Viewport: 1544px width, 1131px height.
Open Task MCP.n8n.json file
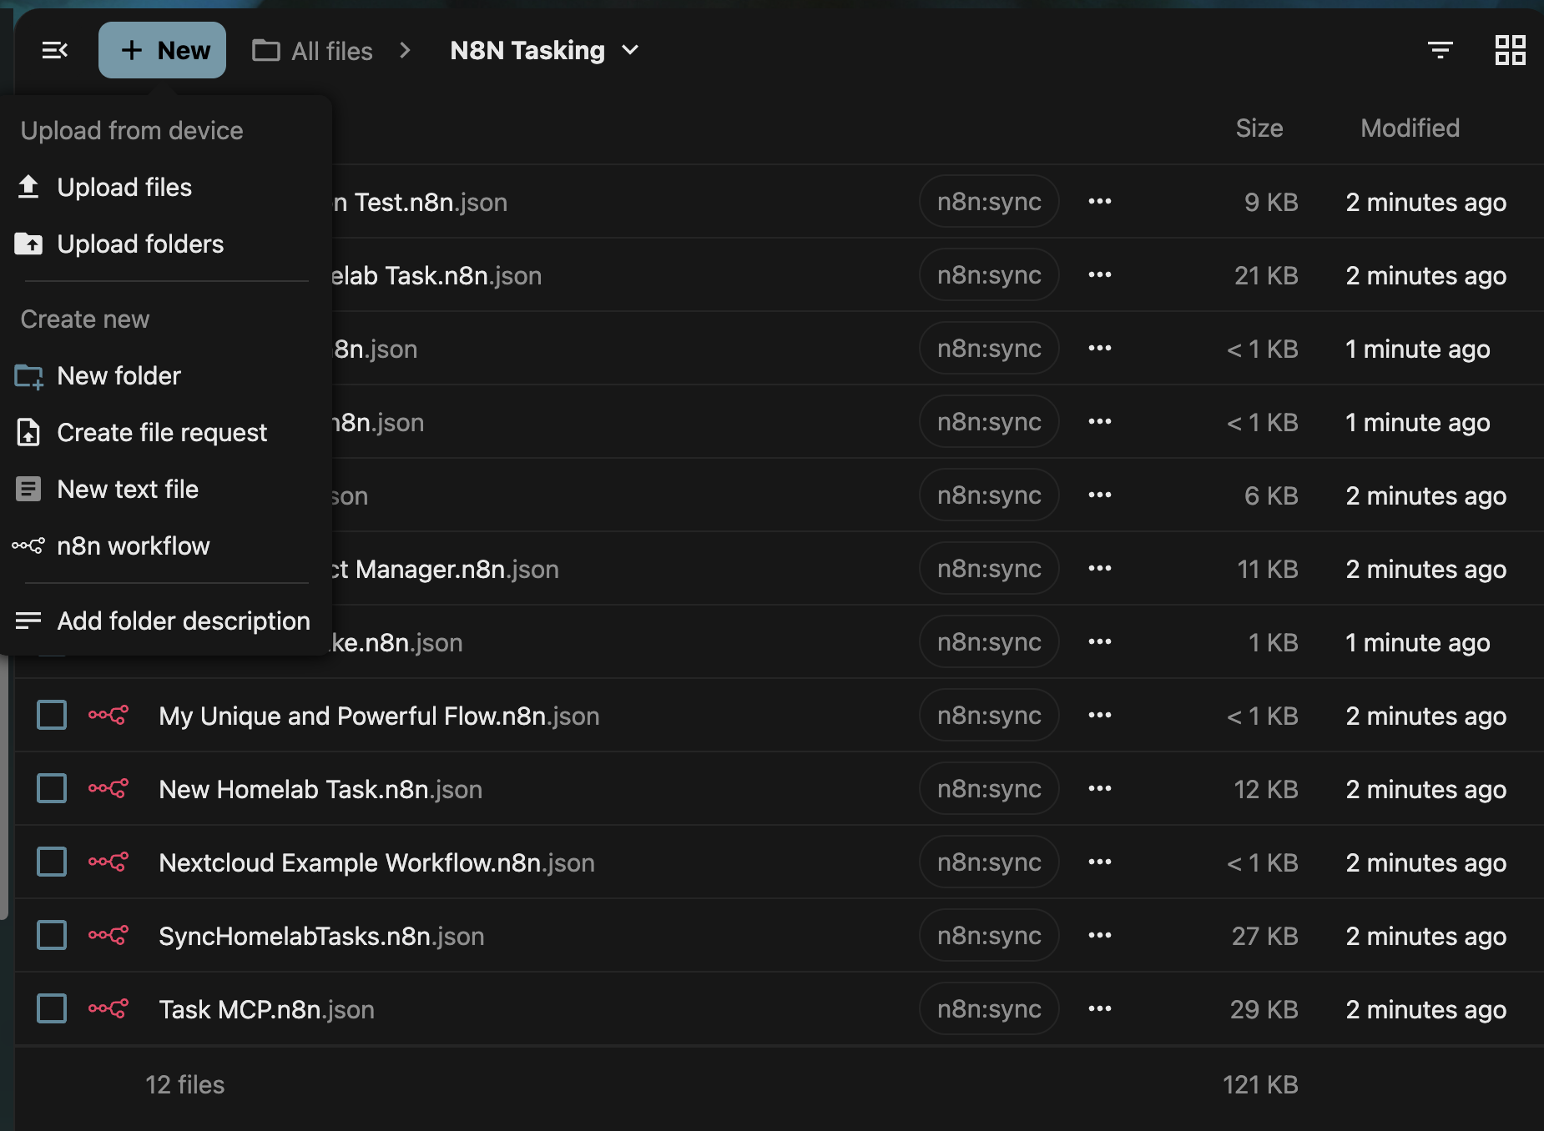tap(266, 1009)
